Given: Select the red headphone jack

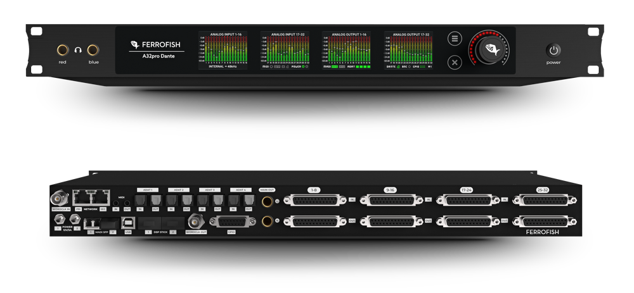Looking at the screenshot, I should tap(63, 50).
